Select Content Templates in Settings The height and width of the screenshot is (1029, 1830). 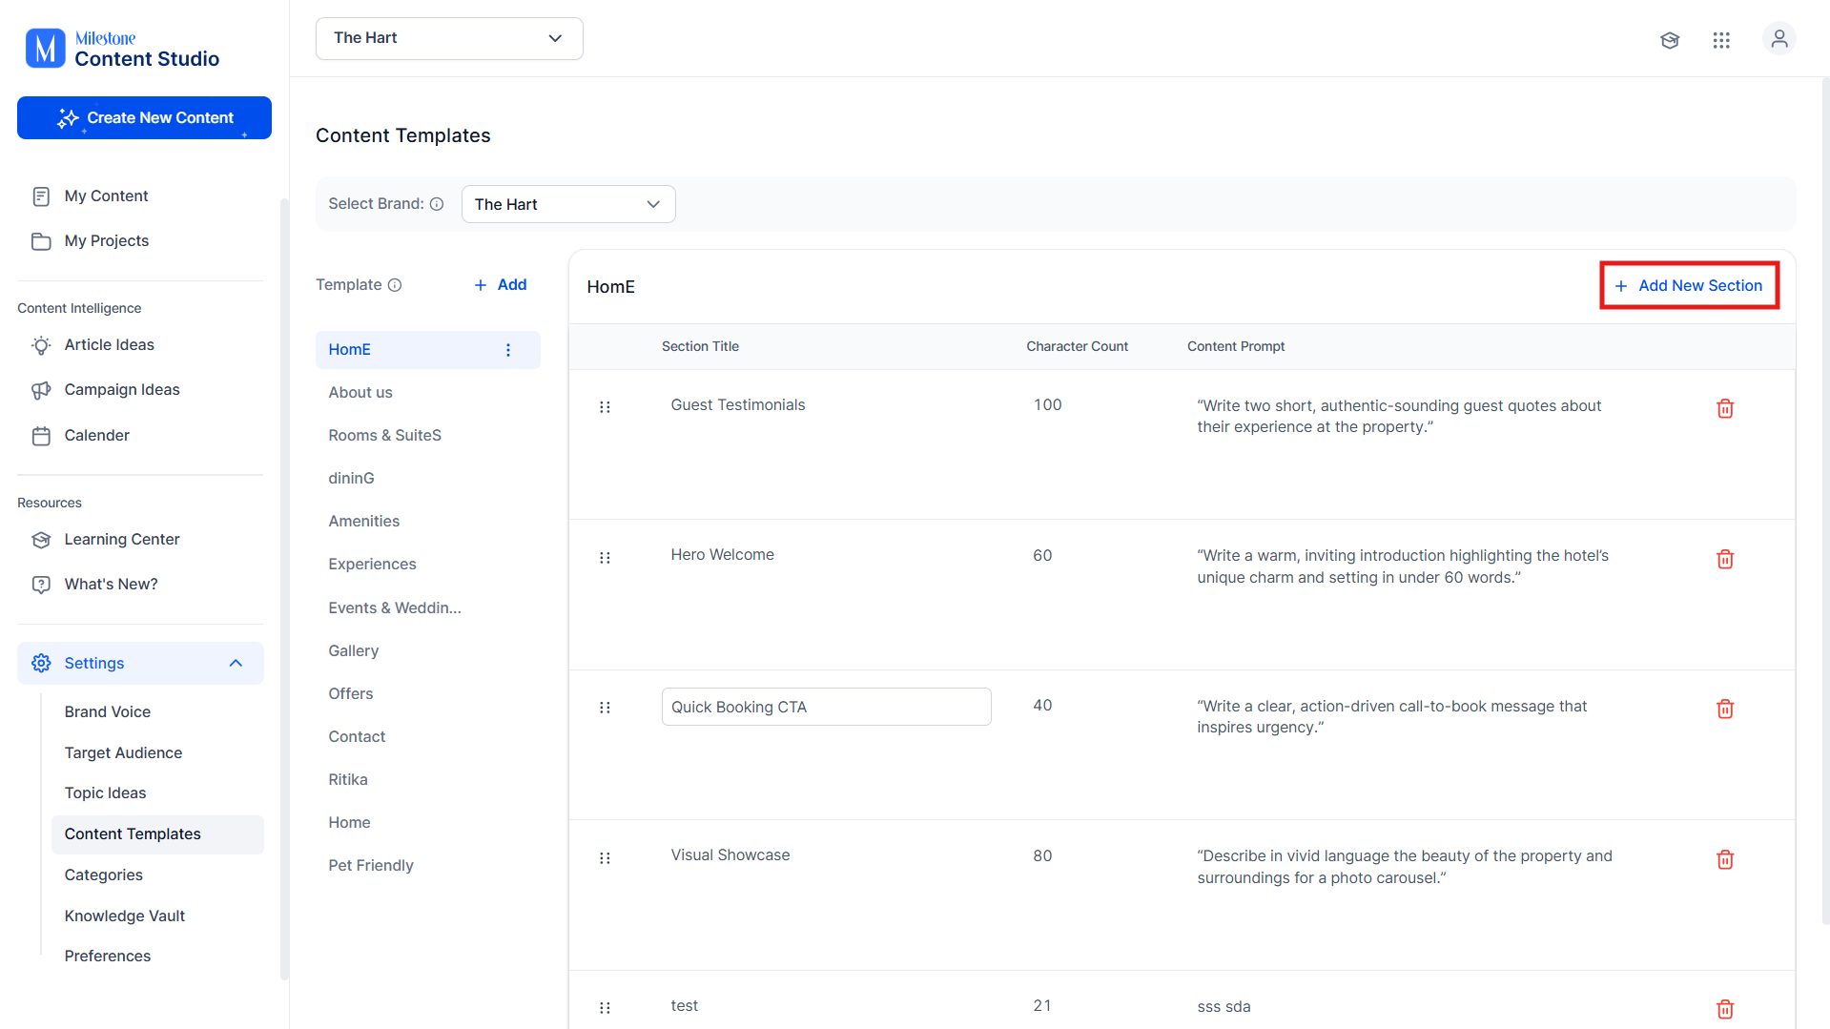(x=157, y=834)
